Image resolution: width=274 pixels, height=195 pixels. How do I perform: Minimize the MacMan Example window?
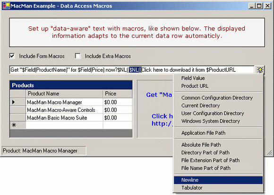[x=251, y=6]
